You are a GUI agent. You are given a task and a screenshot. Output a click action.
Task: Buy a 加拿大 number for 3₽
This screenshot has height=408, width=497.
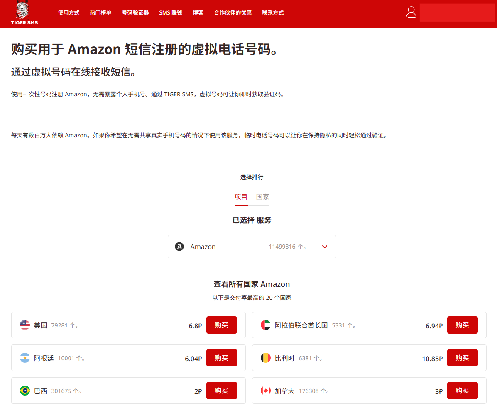tap(462, 391)
